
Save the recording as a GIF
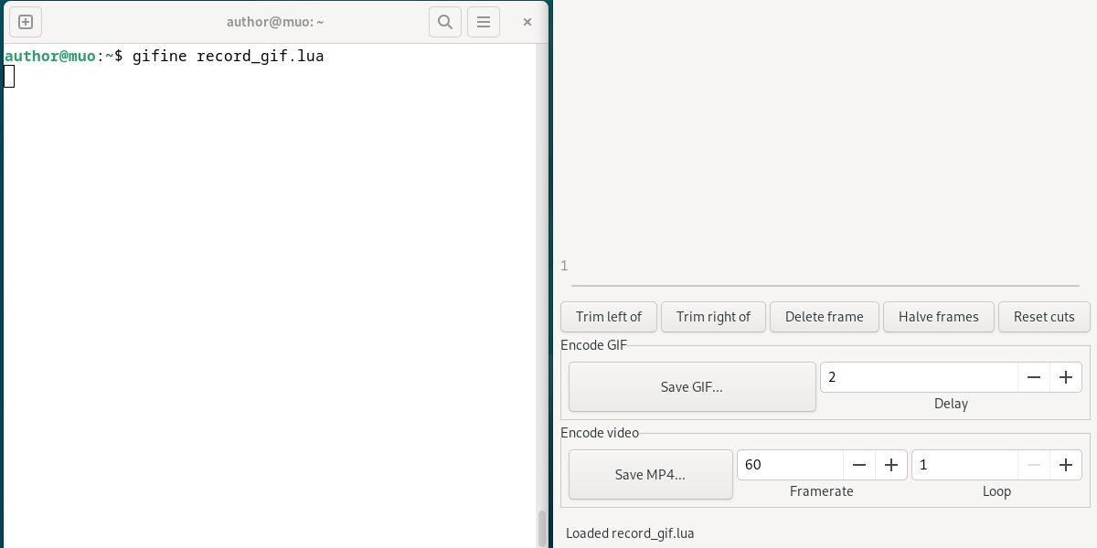[692, 386]
